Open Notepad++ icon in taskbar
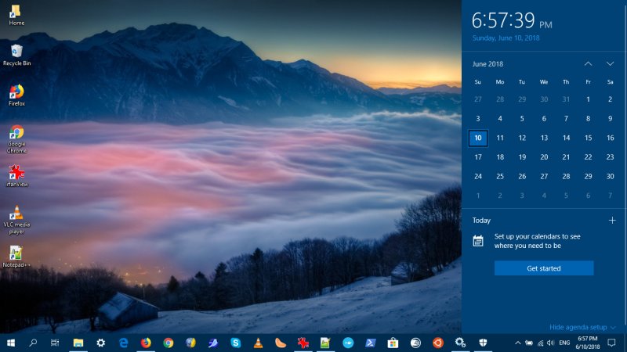 (x=325, y=343)
